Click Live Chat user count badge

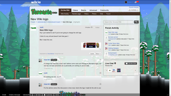coord(115,63)
